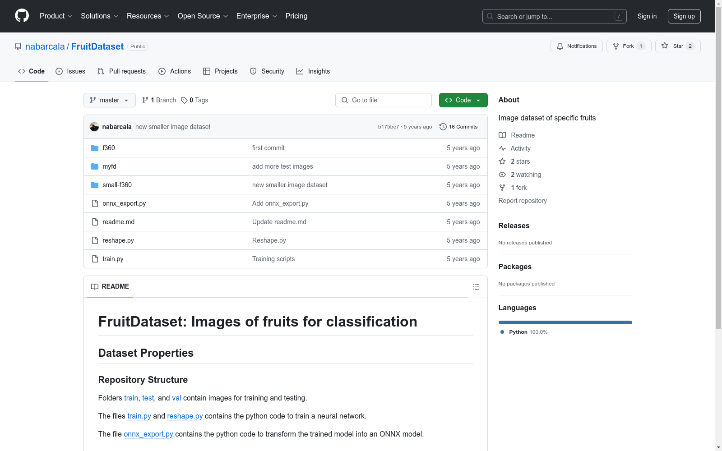Open the Insights tab
Screen dimensions: 722x451
click(x=313, y=71)
